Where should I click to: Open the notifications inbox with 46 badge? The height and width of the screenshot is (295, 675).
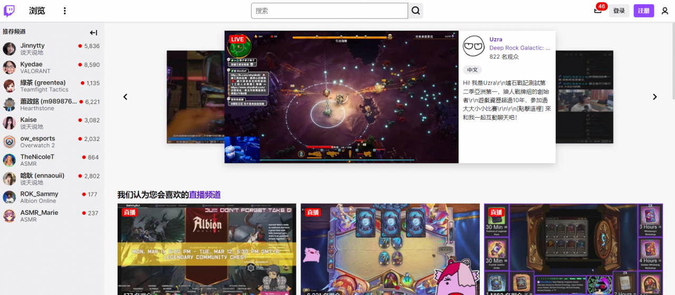pyautogui.click(x=597, y=11)
